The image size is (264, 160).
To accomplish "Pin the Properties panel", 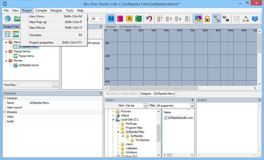I will click(101, 93).
